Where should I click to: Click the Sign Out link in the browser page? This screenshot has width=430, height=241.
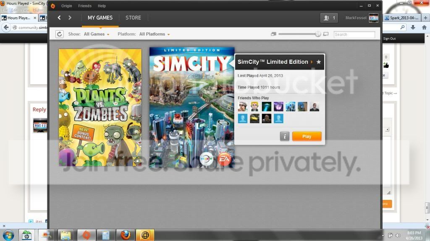pos(389,39)
